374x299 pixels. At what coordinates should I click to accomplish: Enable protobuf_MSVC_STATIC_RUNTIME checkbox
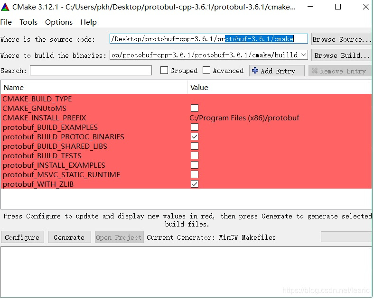point(195,175)
